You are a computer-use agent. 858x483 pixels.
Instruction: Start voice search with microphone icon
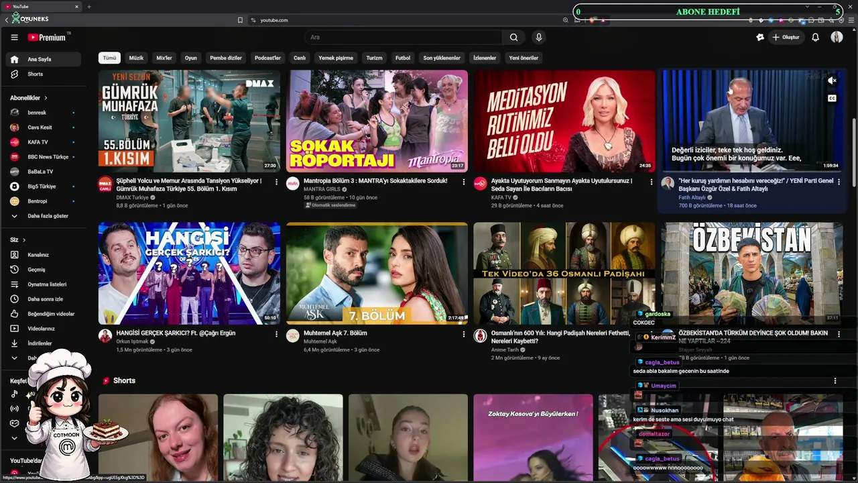[538, 38]
